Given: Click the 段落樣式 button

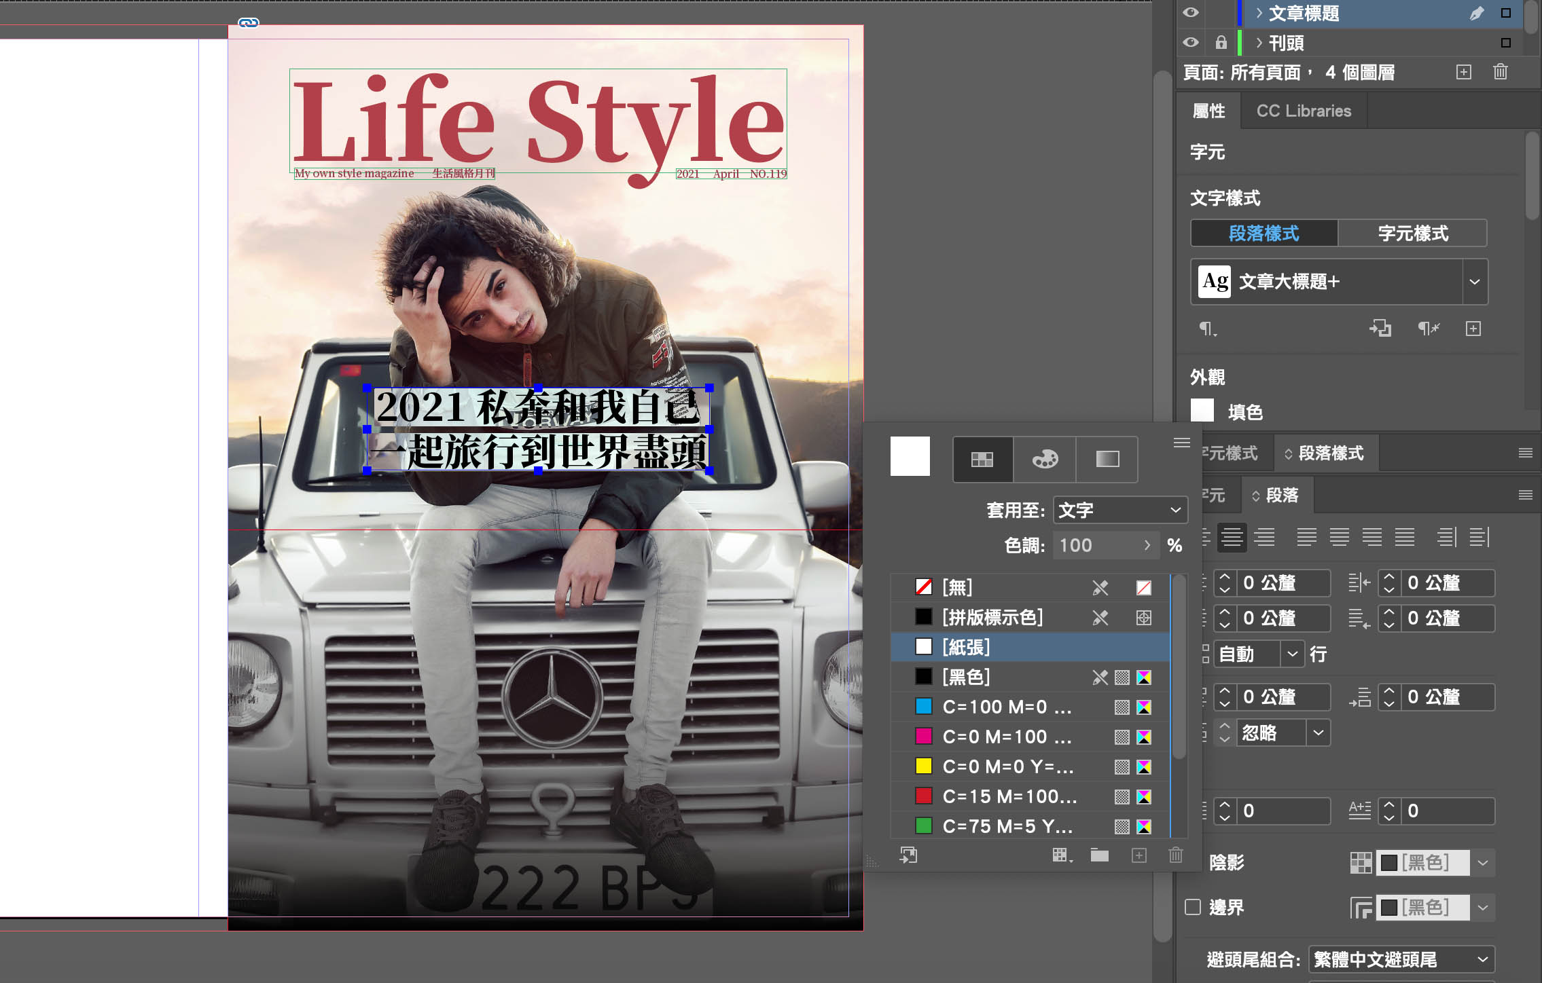Looking at the screenshot, I should pyautogui.click(x=1263, y=234).
